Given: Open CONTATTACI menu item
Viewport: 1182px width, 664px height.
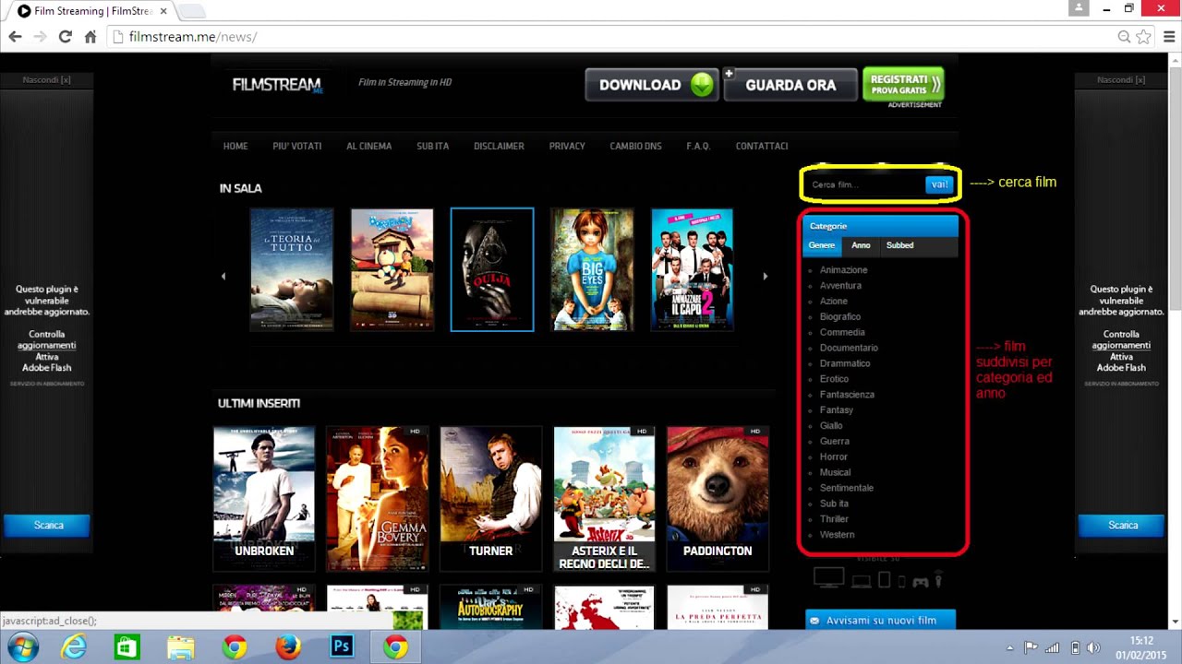Looking at the screenshot, I should (762, 146).
